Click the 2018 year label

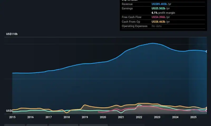66,117
